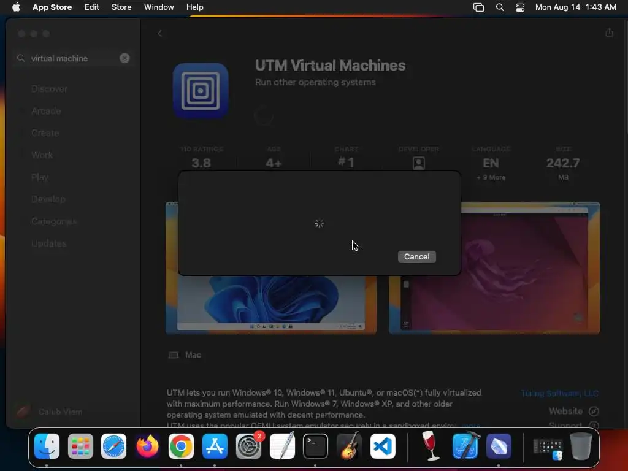Focus the App Store search field
The image size is (628, 471).
pyautogui.click(x=72, y=58)
